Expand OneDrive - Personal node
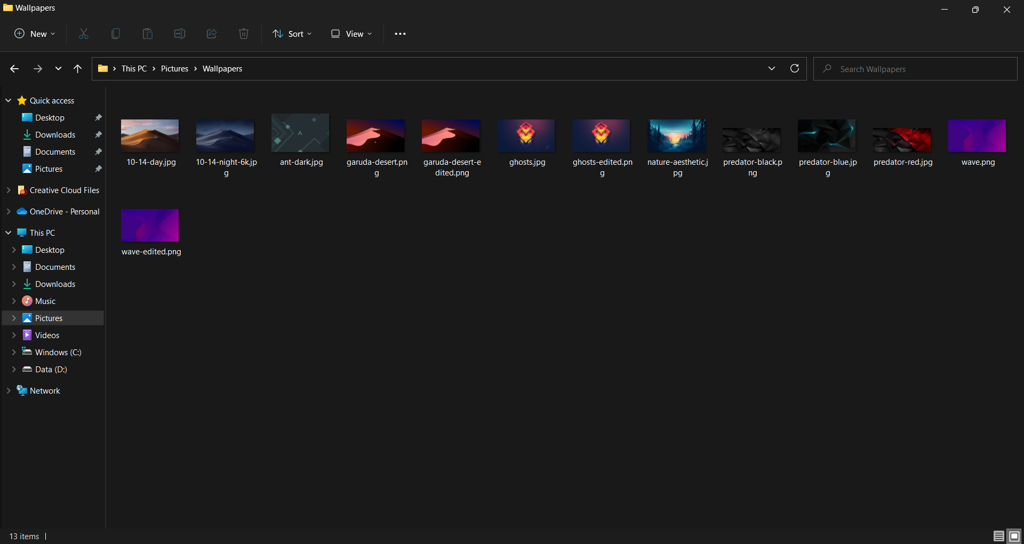Viewport: 1024px width, 544px height. coord(9,211)
